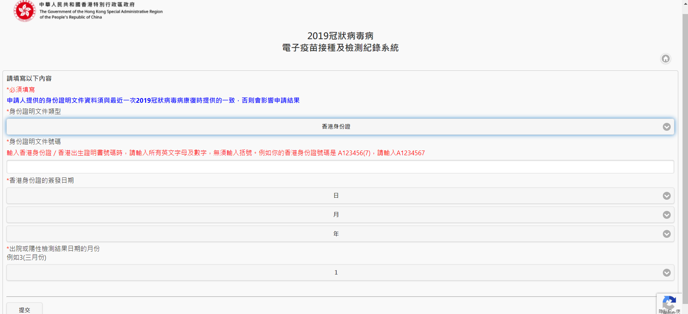
Task: Click the arrow icon on 年 selector
Action: coord(666,234)
